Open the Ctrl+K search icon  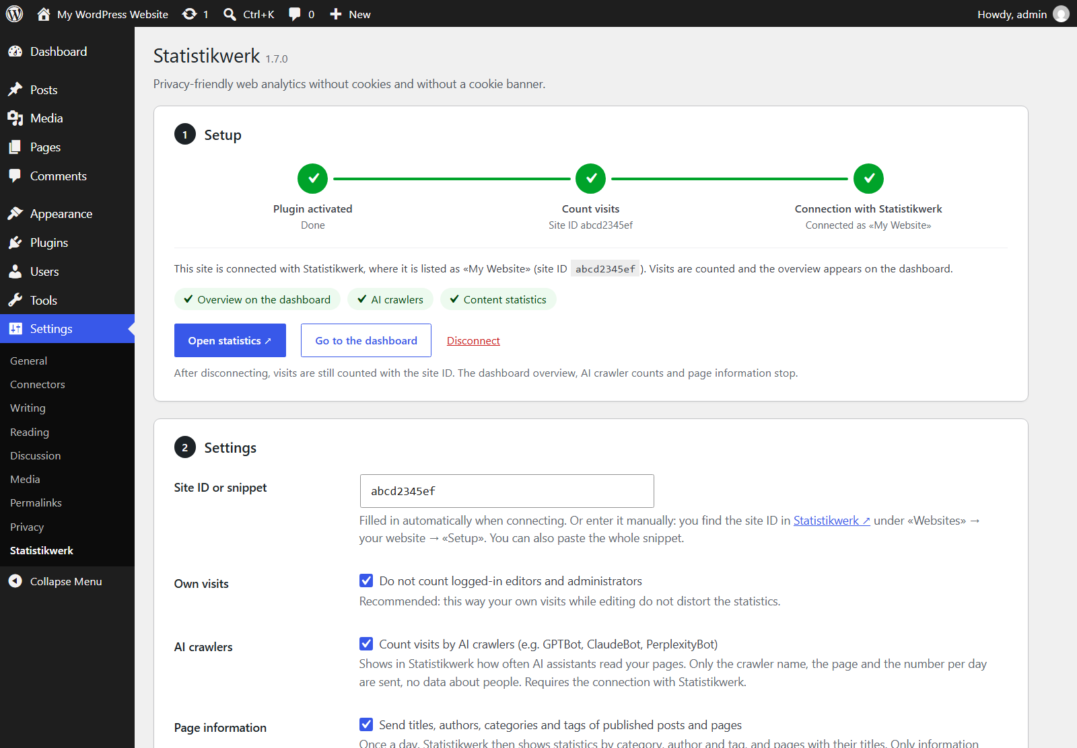point(230,14)
